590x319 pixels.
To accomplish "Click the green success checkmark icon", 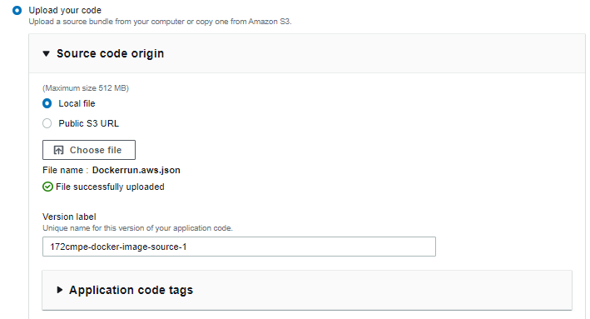I will [x=47, y=187].
